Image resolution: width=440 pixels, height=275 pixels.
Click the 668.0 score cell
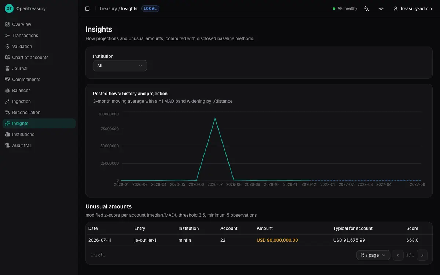pyautogui.click(x=412, y=240)
